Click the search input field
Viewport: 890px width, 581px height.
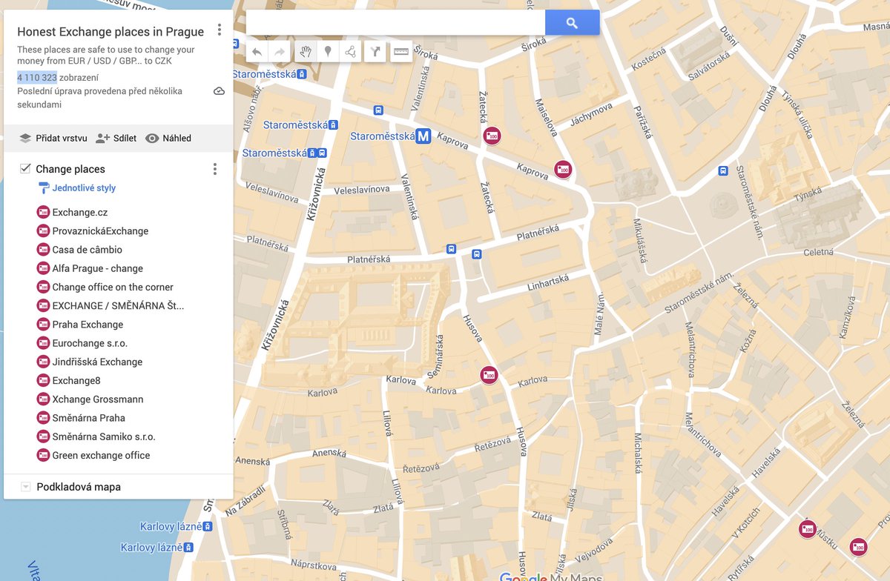point(395,23)
